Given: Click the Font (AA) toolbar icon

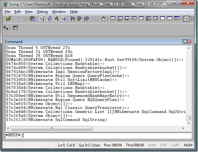Looking at the screenshot, I should (6, 27).
